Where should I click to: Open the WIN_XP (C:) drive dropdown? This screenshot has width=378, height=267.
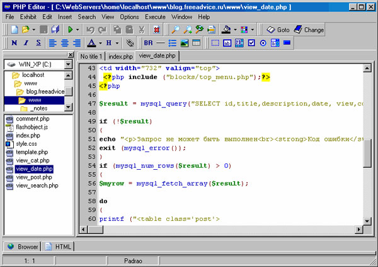pos(69,64)
